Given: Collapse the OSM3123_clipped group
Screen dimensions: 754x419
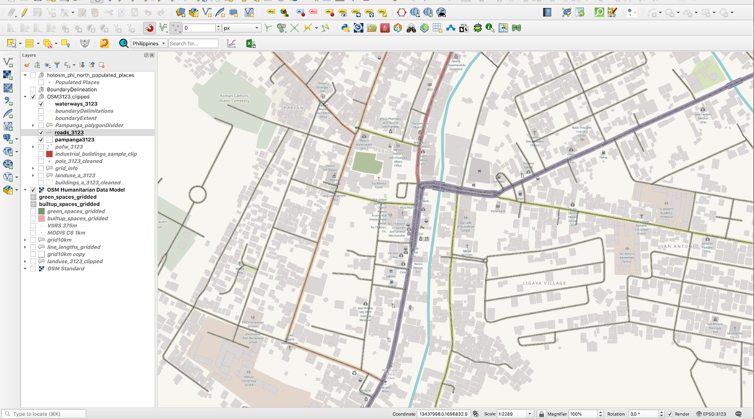Looking at the screenshot, I should click(25, 97).
